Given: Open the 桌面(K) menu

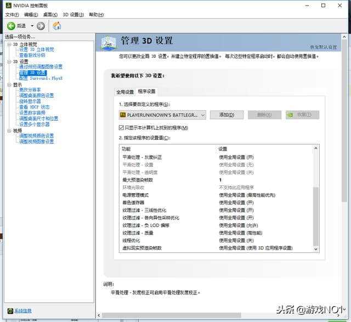Looking at the screenshot, I should (50, 15).
